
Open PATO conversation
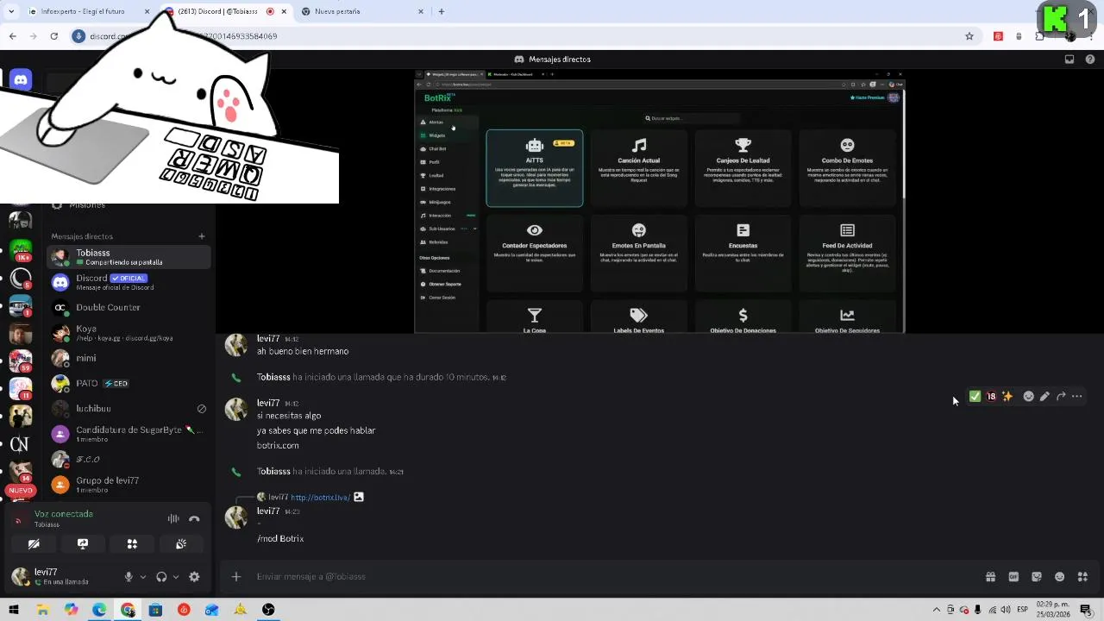click(x=129, y=383)
